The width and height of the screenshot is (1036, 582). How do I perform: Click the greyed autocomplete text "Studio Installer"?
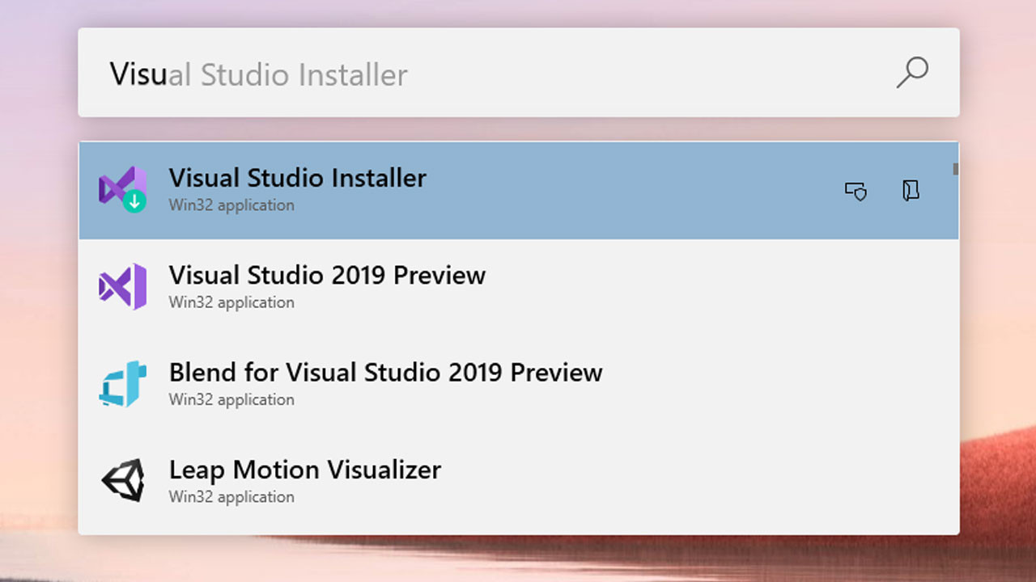(x=304, y=74)
